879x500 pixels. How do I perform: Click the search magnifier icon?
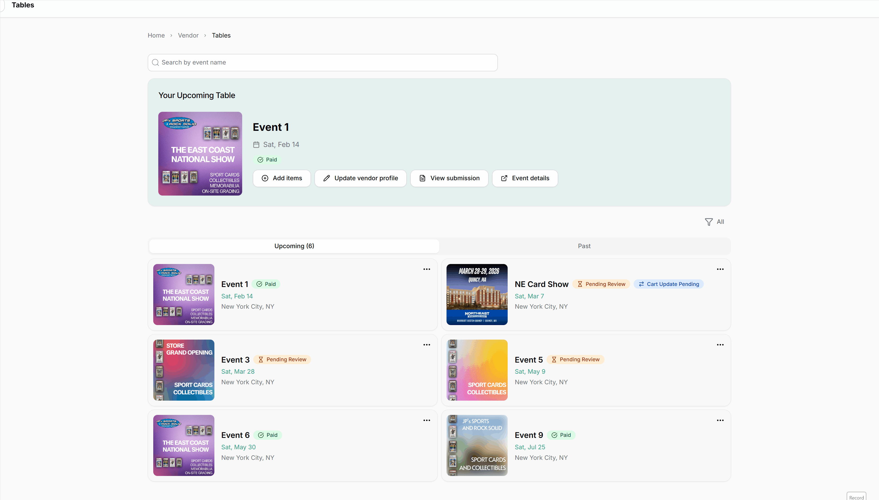[155, 62]
